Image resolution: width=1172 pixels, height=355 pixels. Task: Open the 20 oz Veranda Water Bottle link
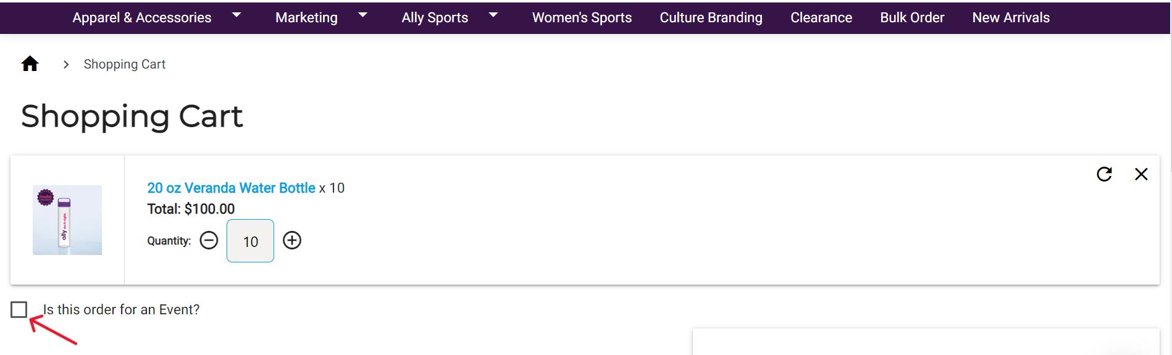(231, 188)
